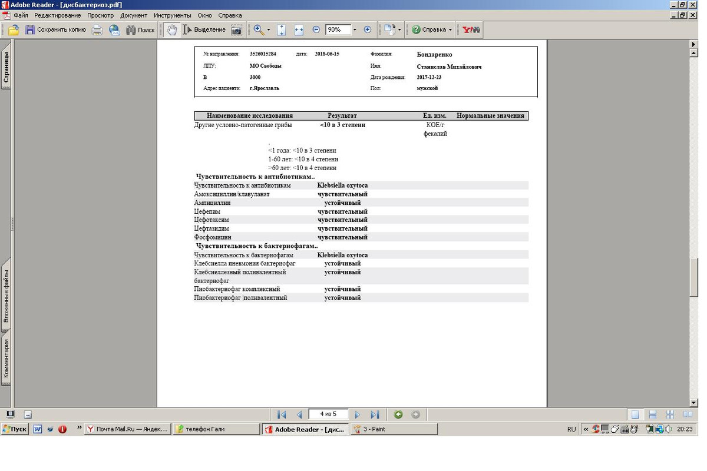Click Fit Width icon
Image resolution: width=707 pixels, height=471 pixels.
click(299, 29)
